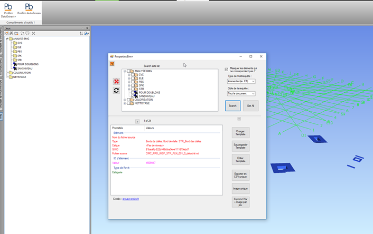Viewport: 373px width, 234px height.
Task: Open Cible de la requête dropdown
Action: [x=241, y=93]
